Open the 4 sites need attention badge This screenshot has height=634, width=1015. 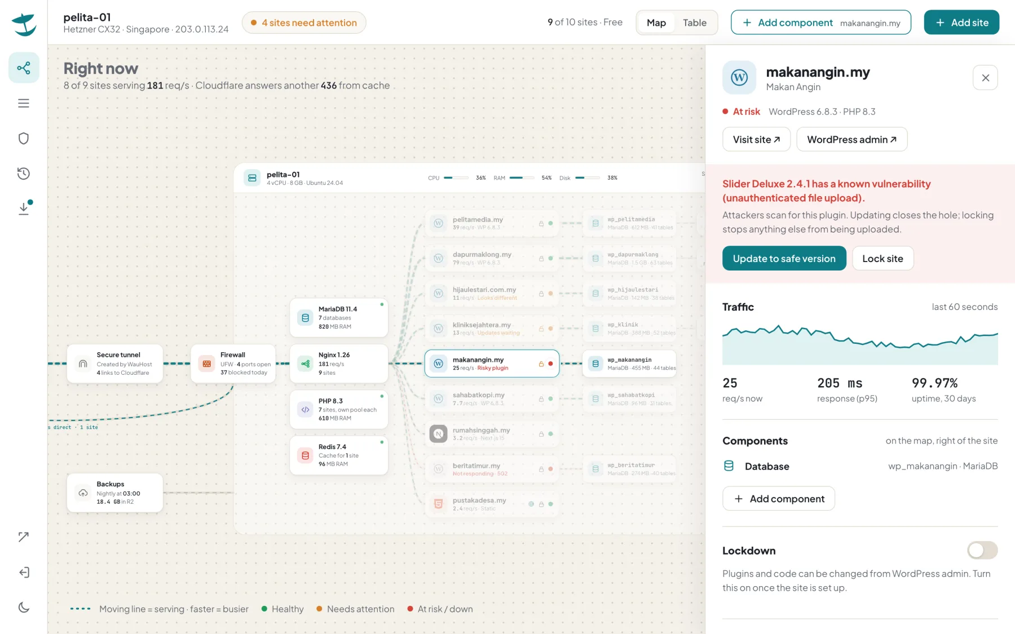(x=304, y=23)
